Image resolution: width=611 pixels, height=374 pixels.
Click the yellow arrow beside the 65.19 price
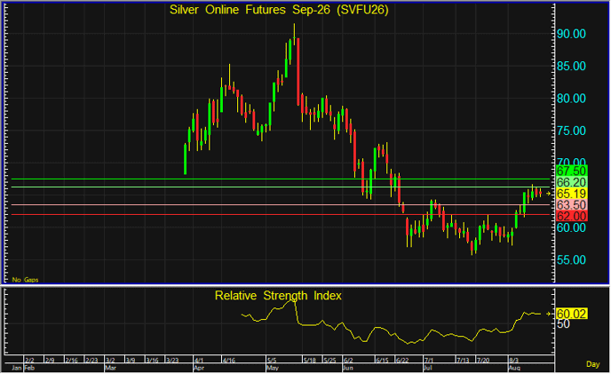click(x=549, y=194)
